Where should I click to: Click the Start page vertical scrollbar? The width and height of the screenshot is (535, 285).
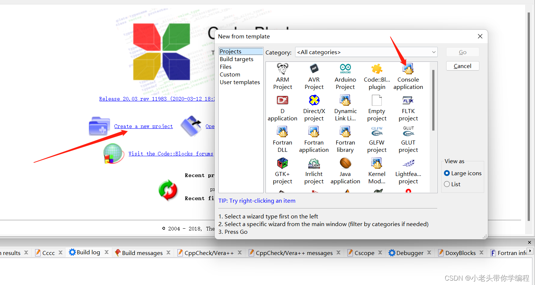(529, 117)
